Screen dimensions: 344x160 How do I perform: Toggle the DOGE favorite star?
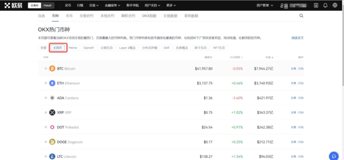pos(46,142)
